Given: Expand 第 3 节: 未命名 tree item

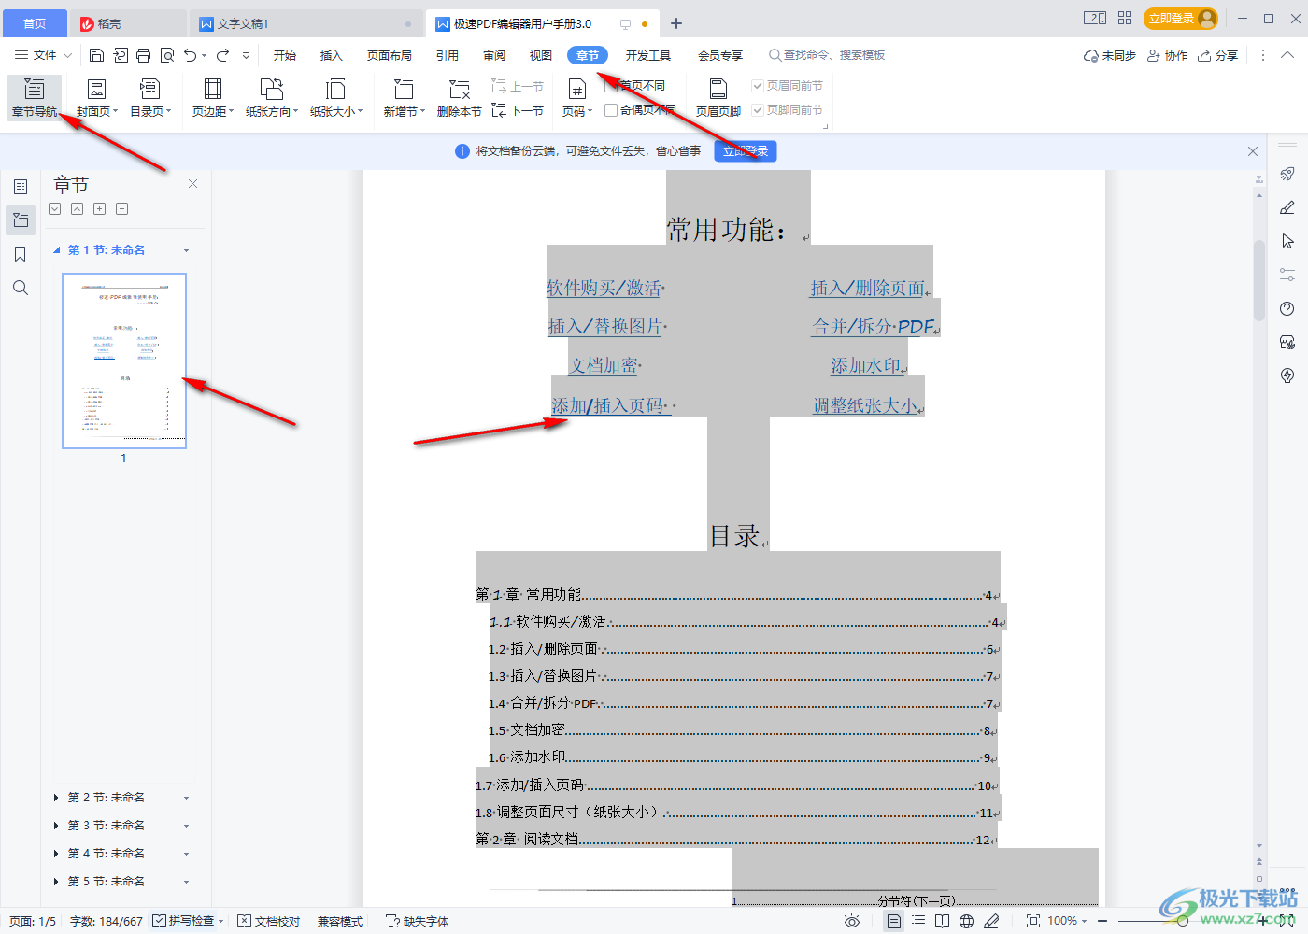Looking at the screenshot, I should coord(56,826).
